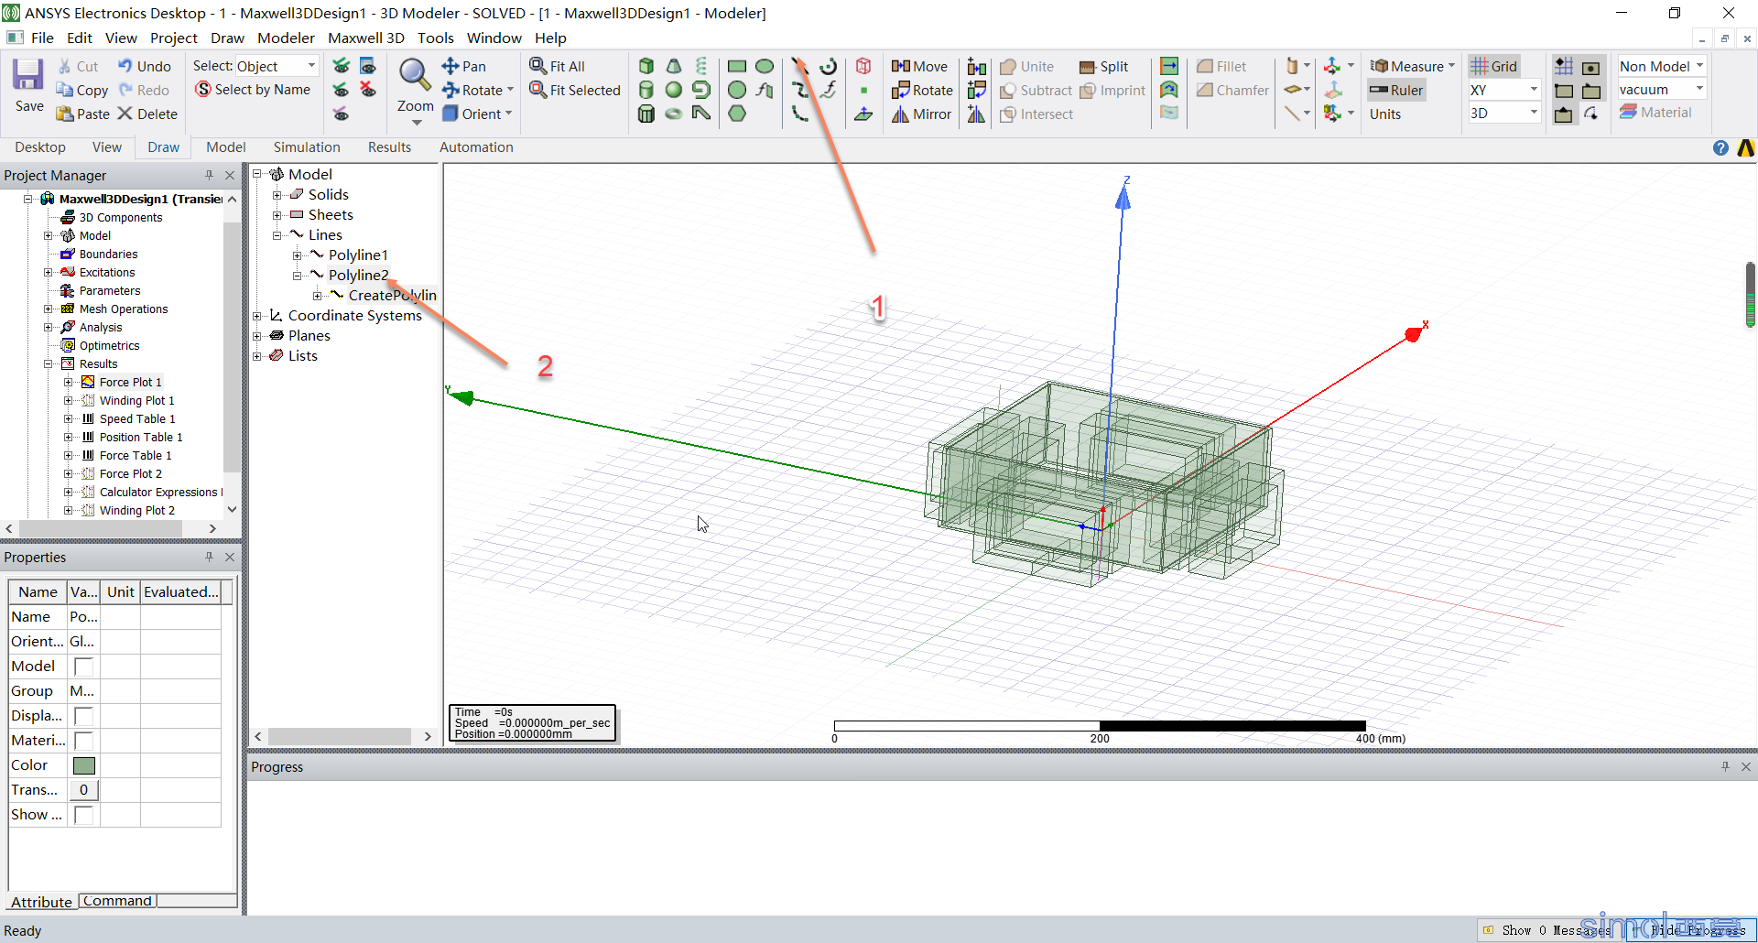The width and height of the screenshot is (1758, 943).
Task: Select the Draw center-point arc tool
Action: tap(829, 66)
